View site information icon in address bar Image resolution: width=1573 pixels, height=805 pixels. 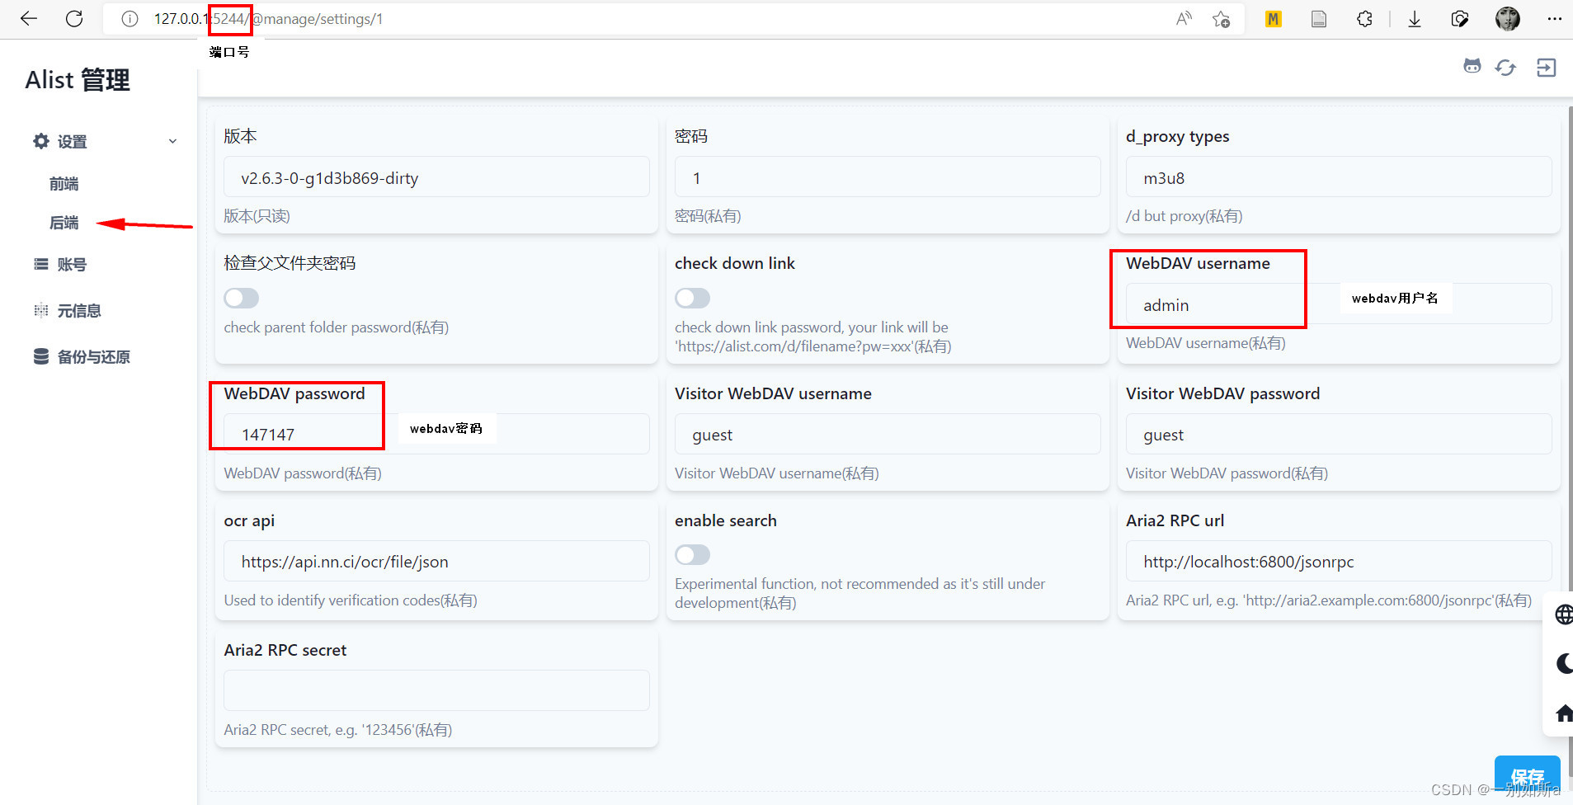[130, 19]
